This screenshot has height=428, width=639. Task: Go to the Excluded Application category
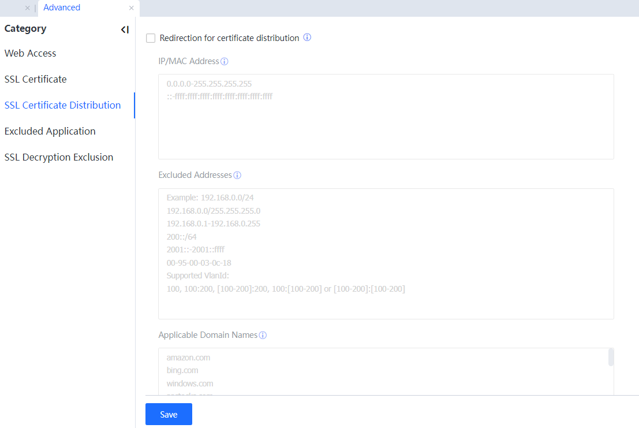click(x=50, y=131)
